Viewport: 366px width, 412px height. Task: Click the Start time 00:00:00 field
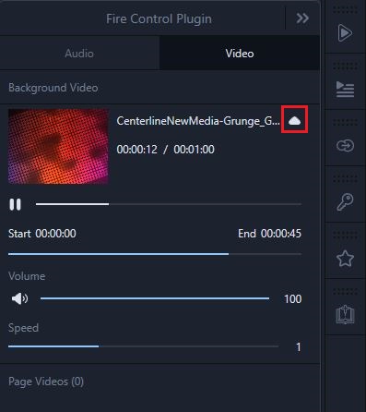(x=55, y=234)
